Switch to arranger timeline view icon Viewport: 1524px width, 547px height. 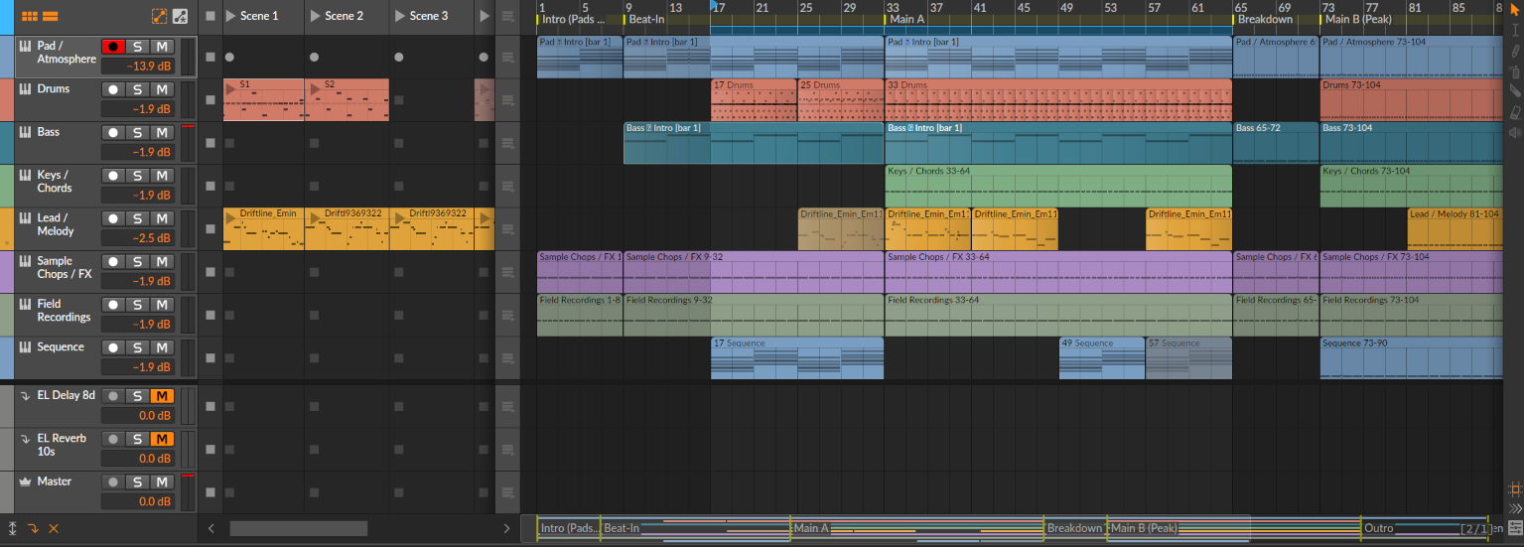click(50, 16)
